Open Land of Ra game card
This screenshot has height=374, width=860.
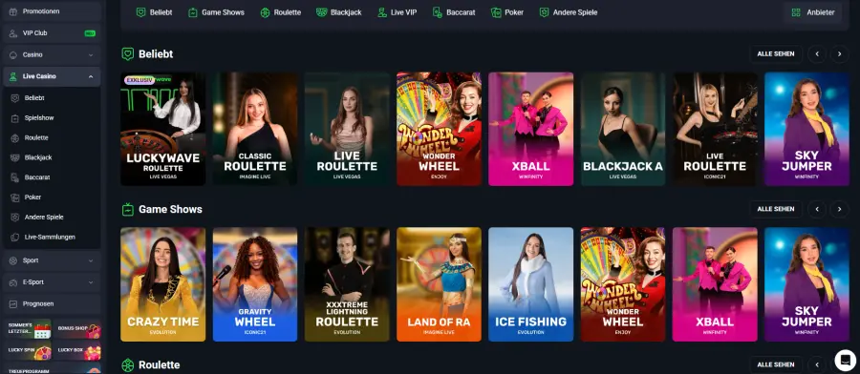pyautogui.click(x=439, y=284)
